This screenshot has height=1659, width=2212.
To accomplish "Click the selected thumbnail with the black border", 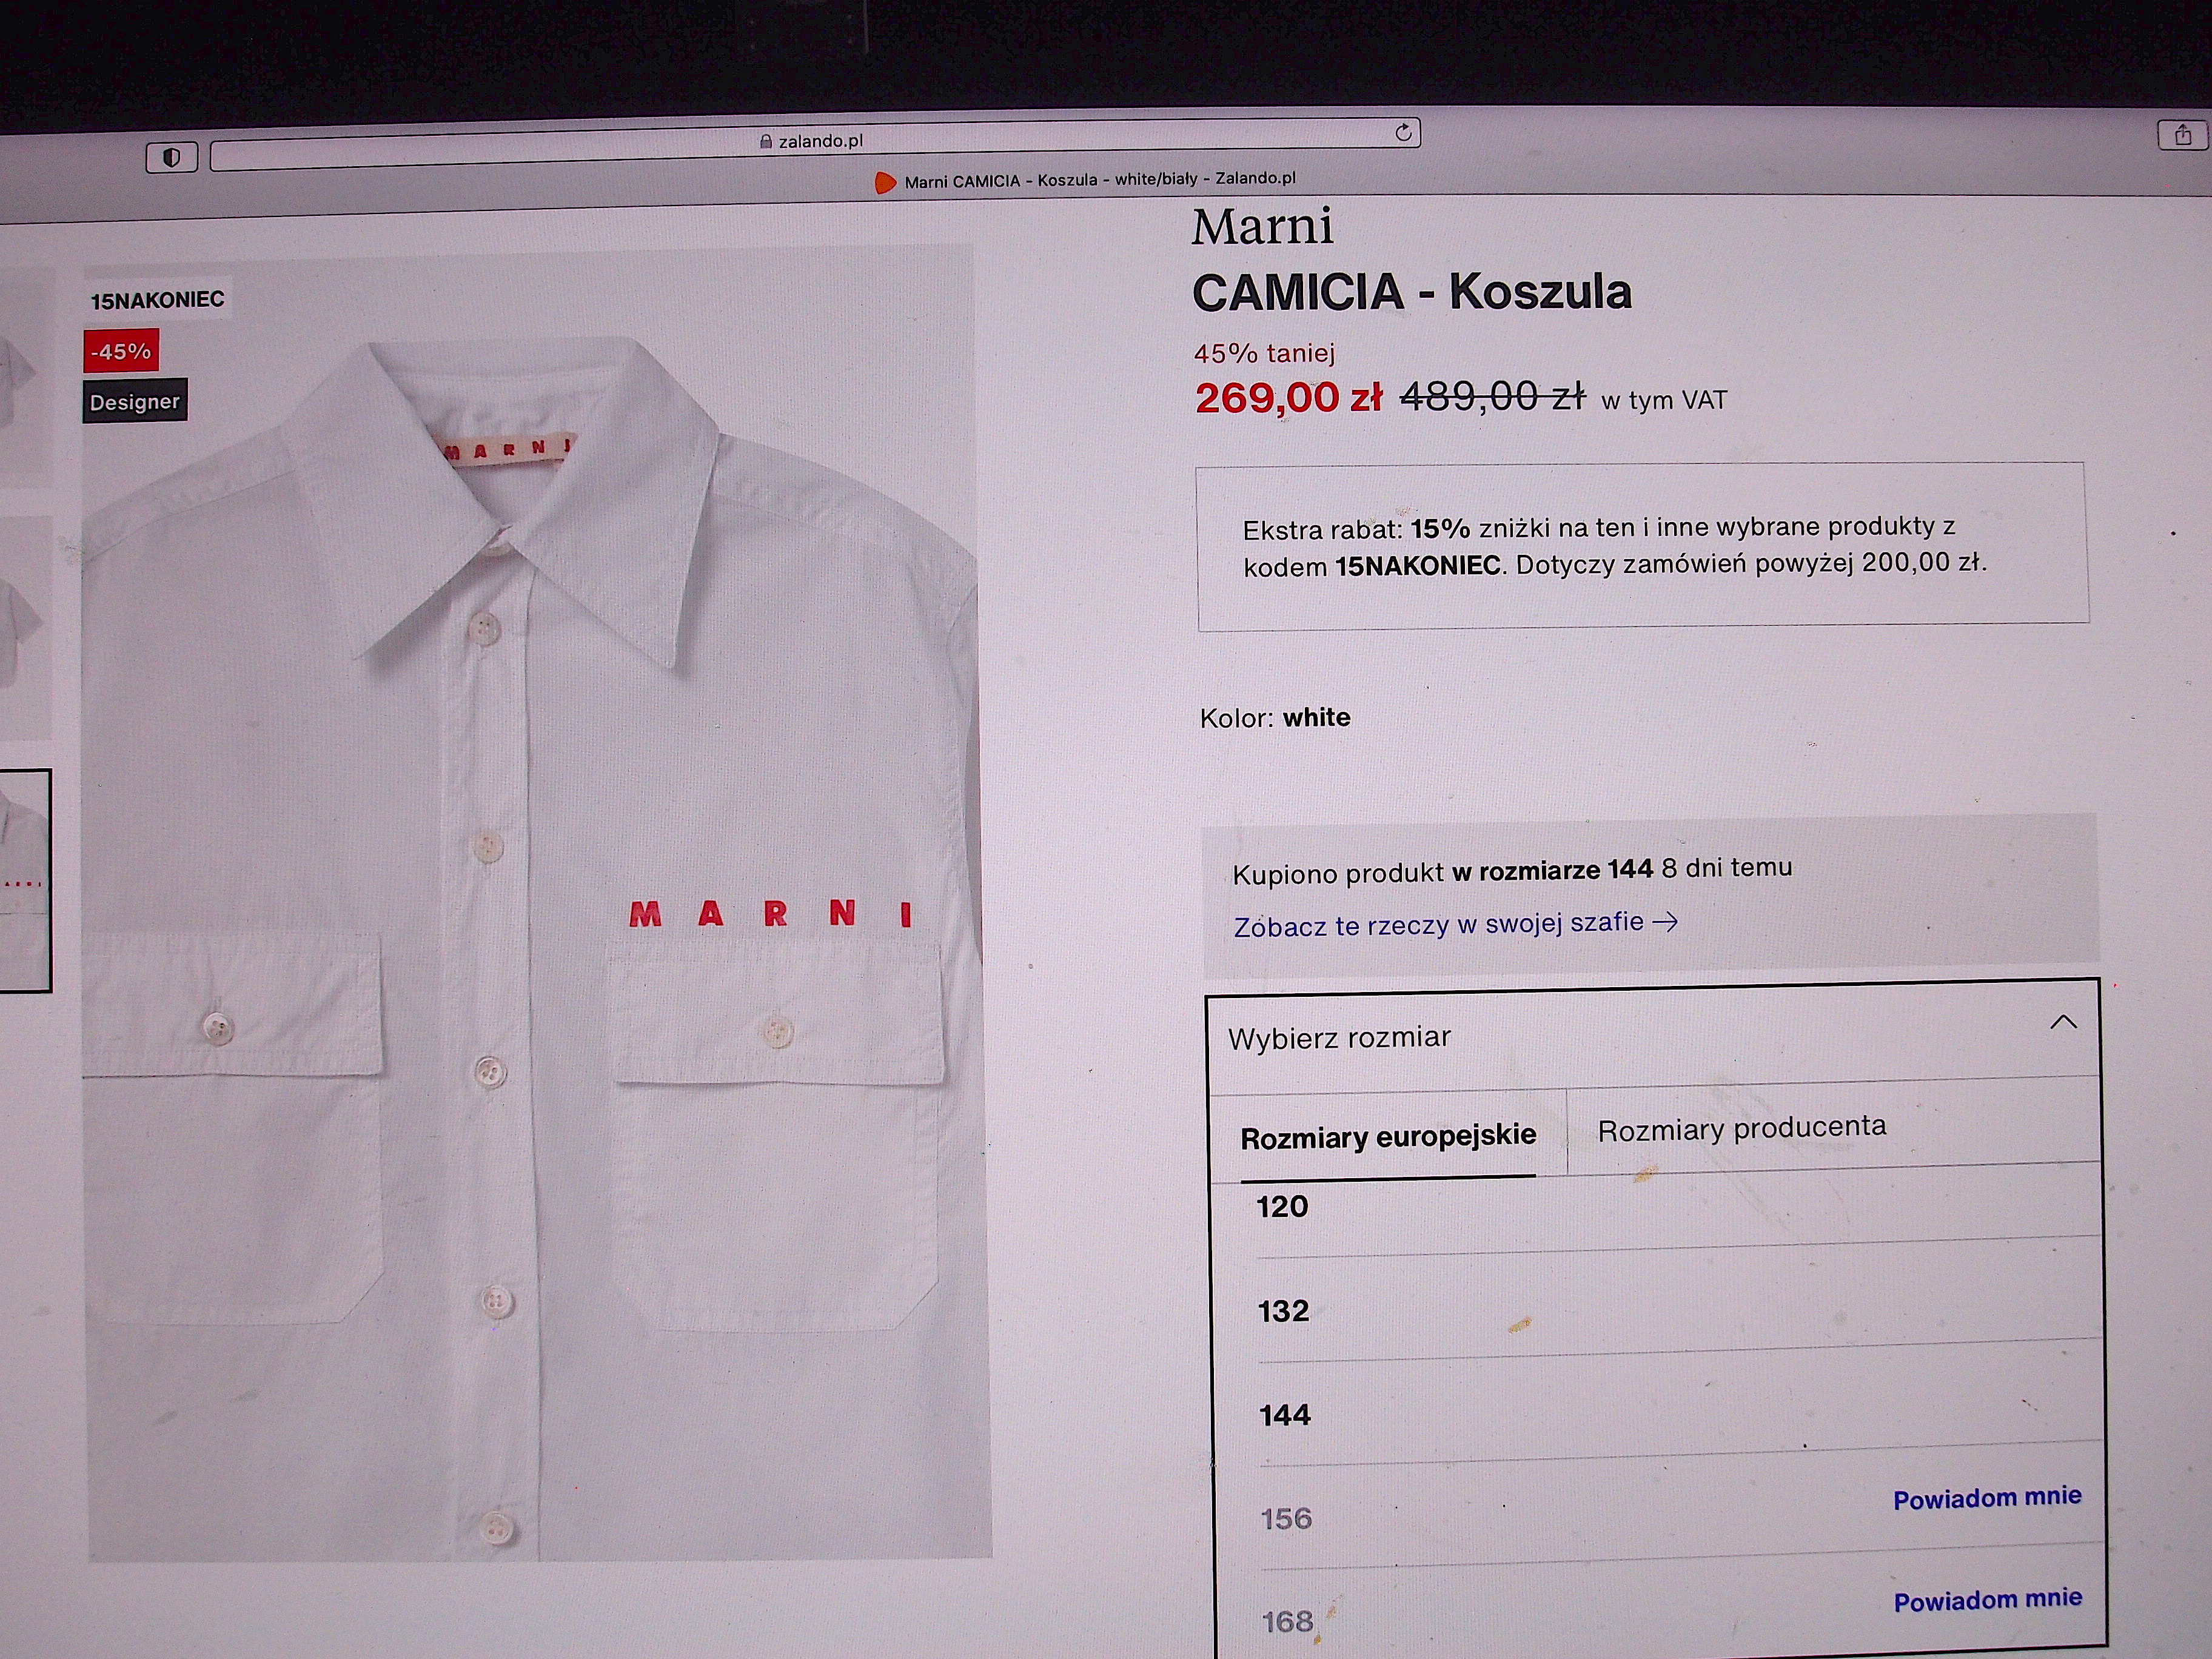I will click(x=24, y=881).
